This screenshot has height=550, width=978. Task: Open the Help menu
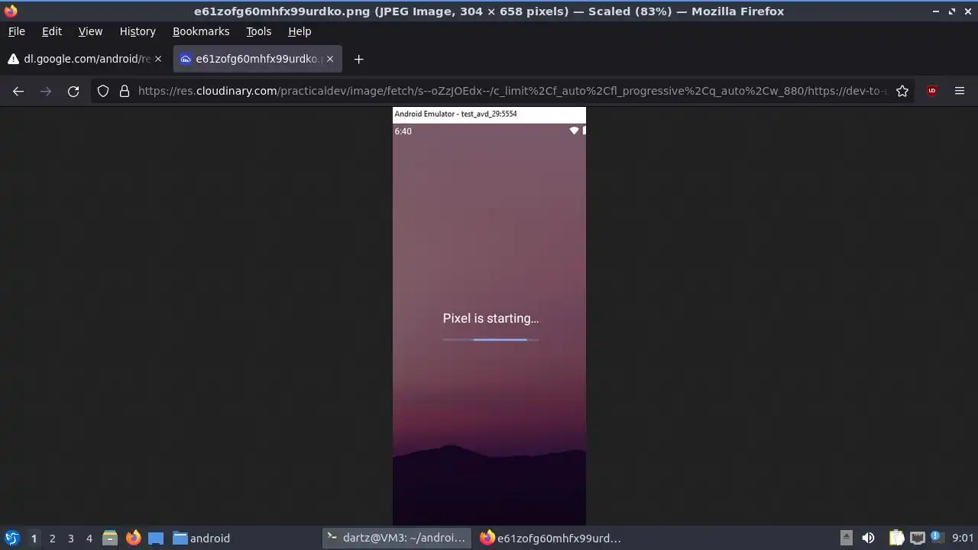click(300, 31)
